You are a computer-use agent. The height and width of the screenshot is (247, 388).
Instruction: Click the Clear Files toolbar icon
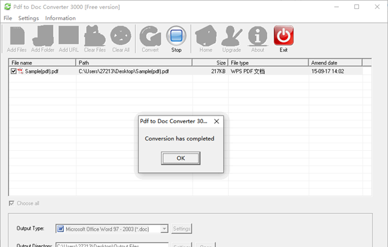tap(95, 36)
